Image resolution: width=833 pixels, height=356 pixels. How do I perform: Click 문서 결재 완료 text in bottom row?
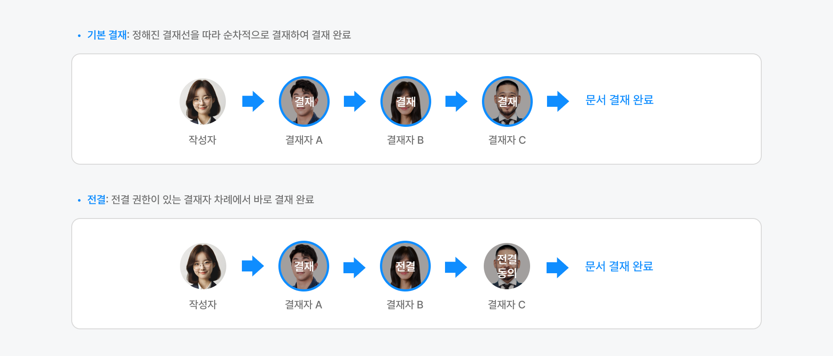click(619, 267)
